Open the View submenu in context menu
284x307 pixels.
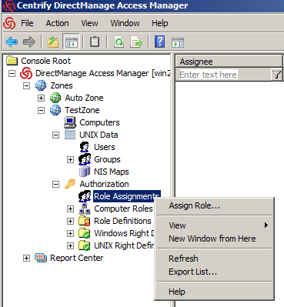click(x=214, y=225)
